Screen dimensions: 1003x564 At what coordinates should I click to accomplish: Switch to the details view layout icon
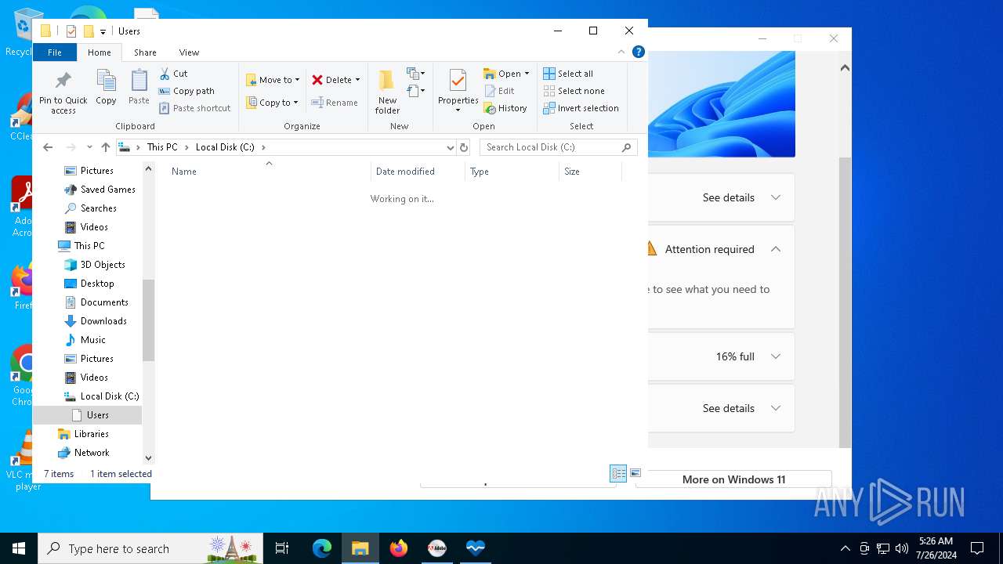point(618,473)
